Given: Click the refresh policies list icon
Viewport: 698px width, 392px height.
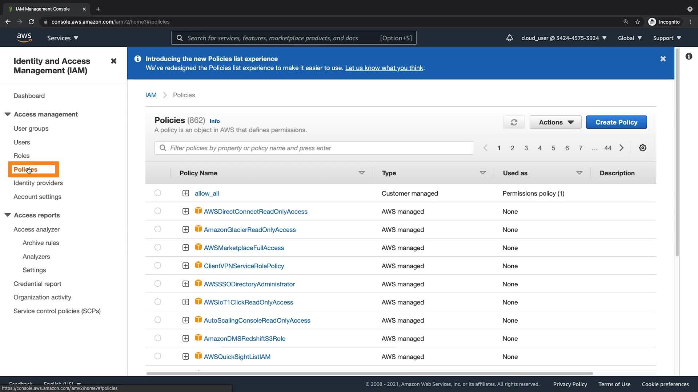Looking at the screenshot, I should [514, 122].
